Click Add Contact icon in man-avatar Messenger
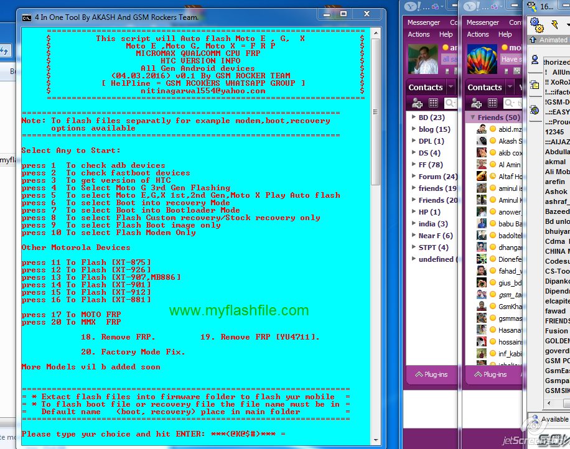This screenshot has height=449, width=570. click(x=418, y=103)
